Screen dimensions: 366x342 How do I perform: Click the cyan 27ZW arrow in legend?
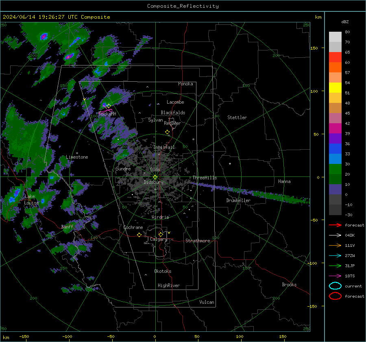coord(335,256)
